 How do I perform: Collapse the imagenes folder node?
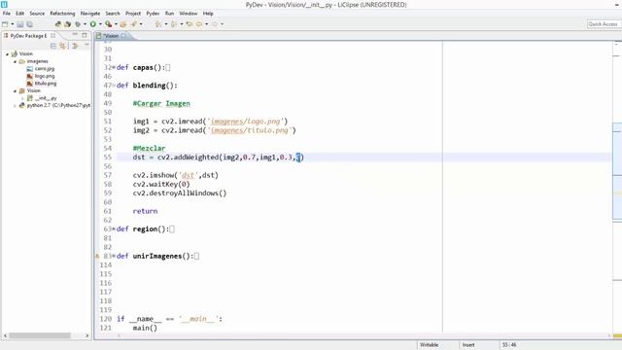click(x=16, y=61)
